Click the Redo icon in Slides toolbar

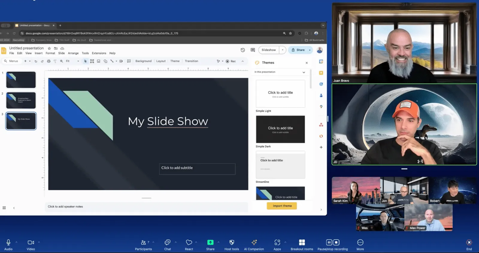[42, 61]
